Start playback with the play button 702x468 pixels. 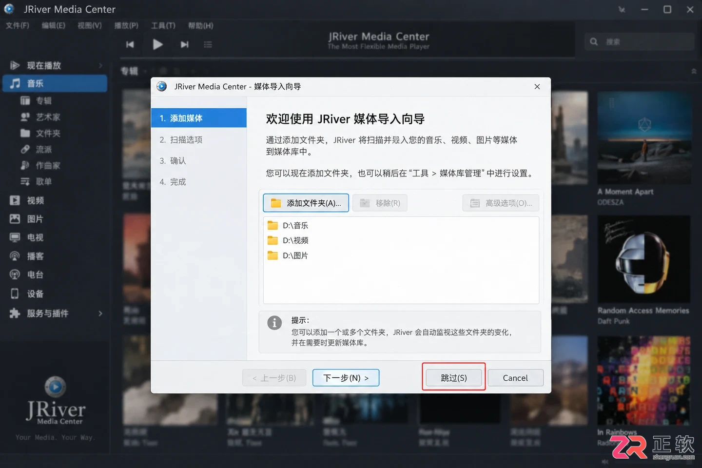pos(157,44)
